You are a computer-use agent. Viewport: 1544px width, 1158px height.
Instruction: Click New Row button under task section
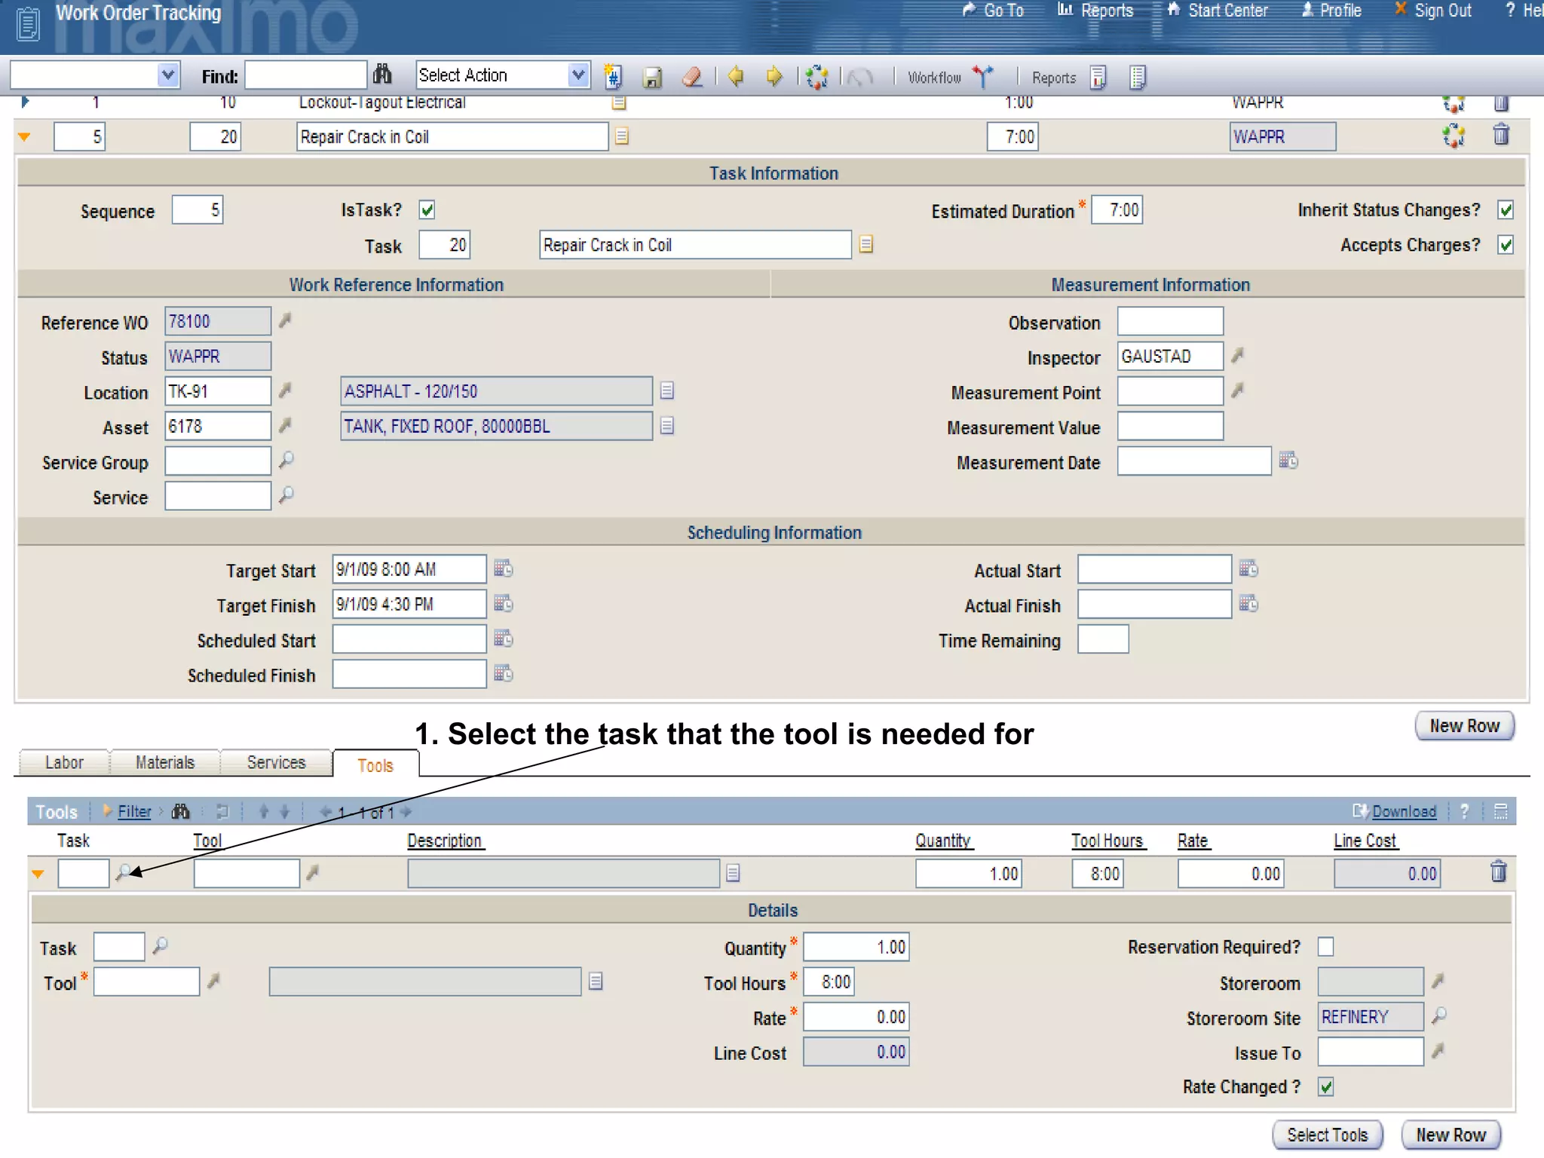pyautogui.click(x=1465, y=726)
